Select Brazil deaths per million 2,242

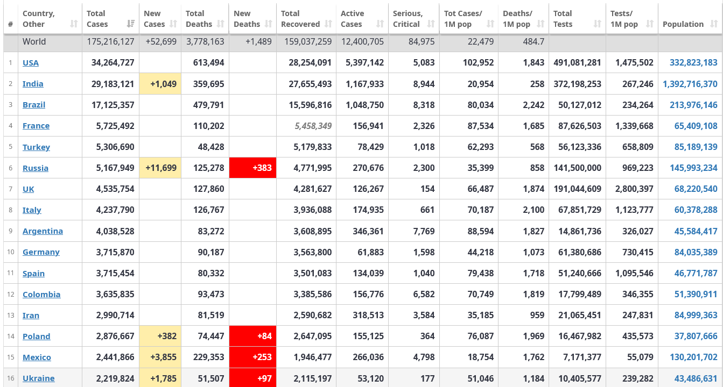tap(534, 105)
